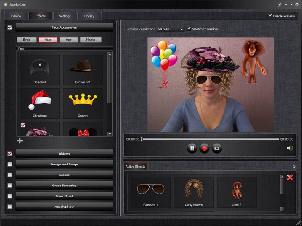This screenshot has width=302, height=226.
Task: Expand the Foreground Image section
Action: [64, 164]
